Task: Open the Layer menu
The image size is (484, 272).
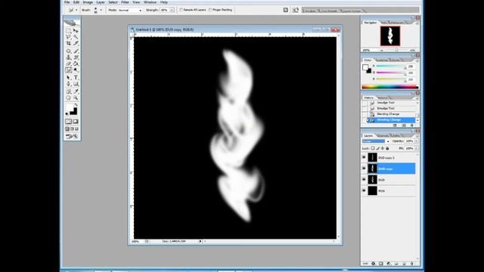Action: click(101, 2)
